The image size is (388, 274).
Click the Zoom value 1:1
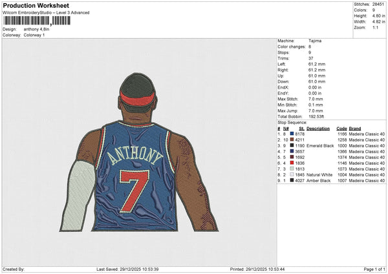(x=375, y=28)
